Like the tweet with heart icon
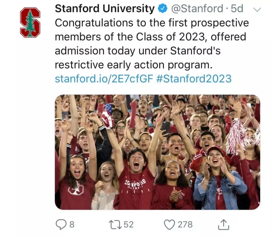Screen dimensions: 272x237 click(x=170, y=224)
